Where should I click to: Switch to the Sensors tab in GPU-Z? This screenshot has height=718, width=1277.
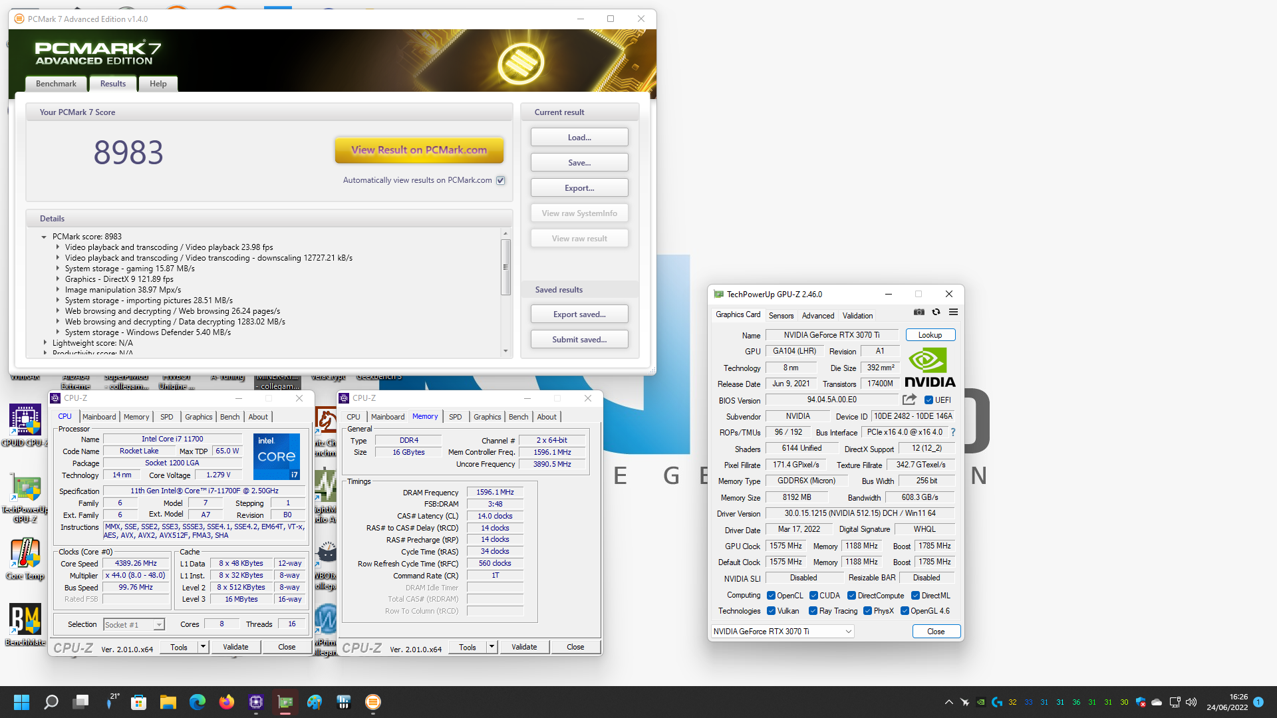tap(781, 316)
